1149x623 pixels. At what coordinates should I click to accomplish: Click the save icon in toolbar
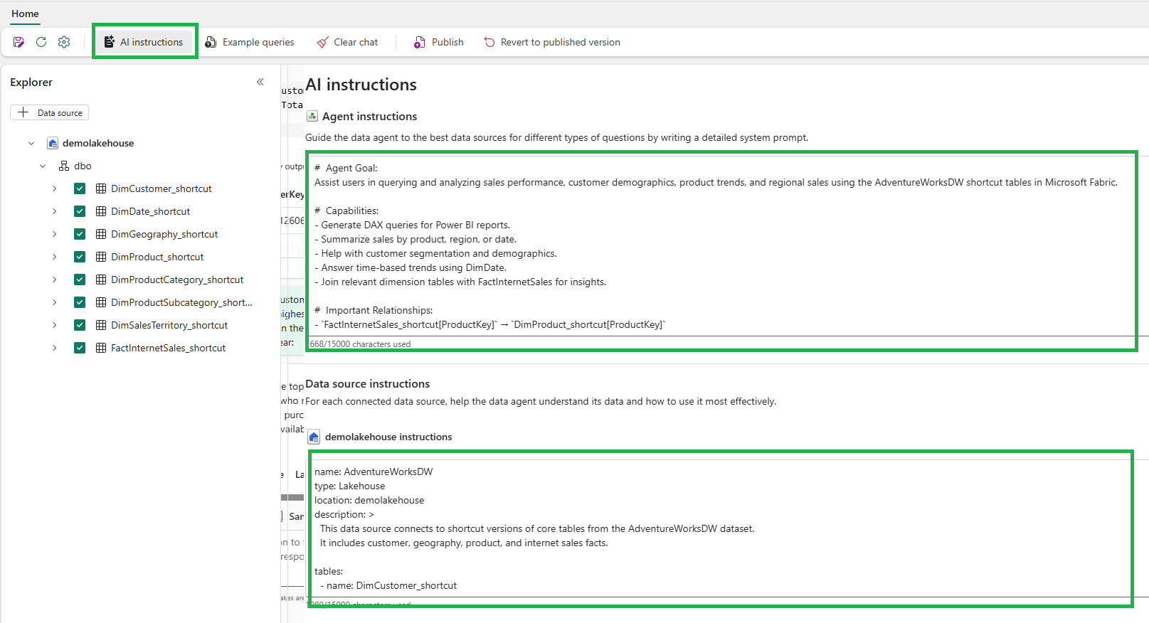(18, 42)
